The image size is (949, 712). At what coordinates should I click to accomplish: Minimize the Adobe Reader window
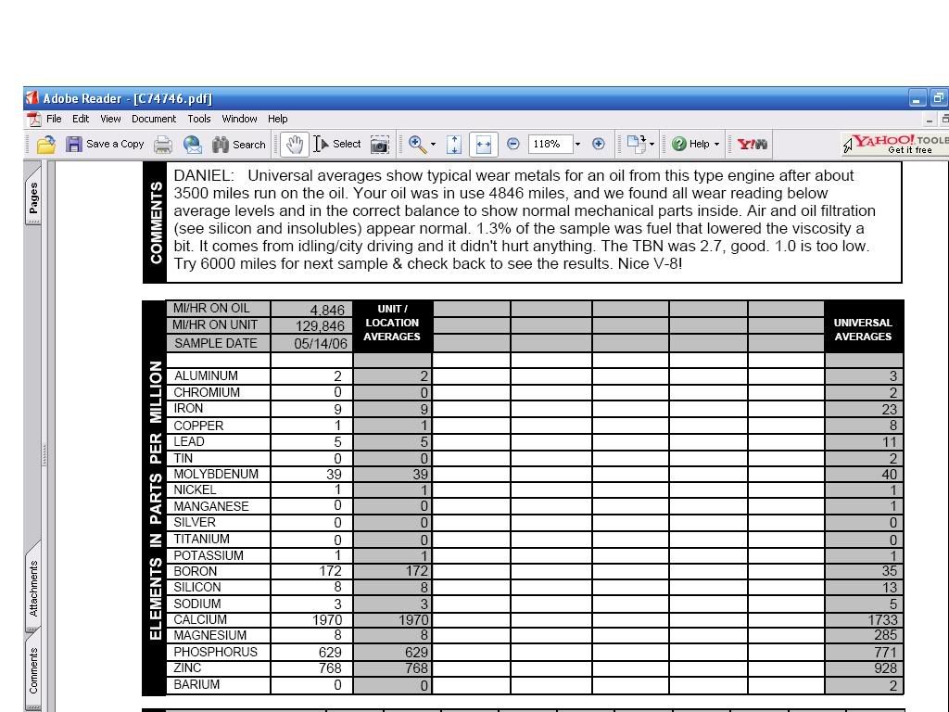917,98
